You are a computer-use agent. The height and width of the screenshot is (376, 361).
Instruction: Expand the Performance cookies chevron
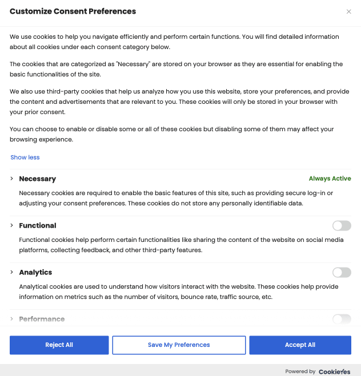coord(11,319)
